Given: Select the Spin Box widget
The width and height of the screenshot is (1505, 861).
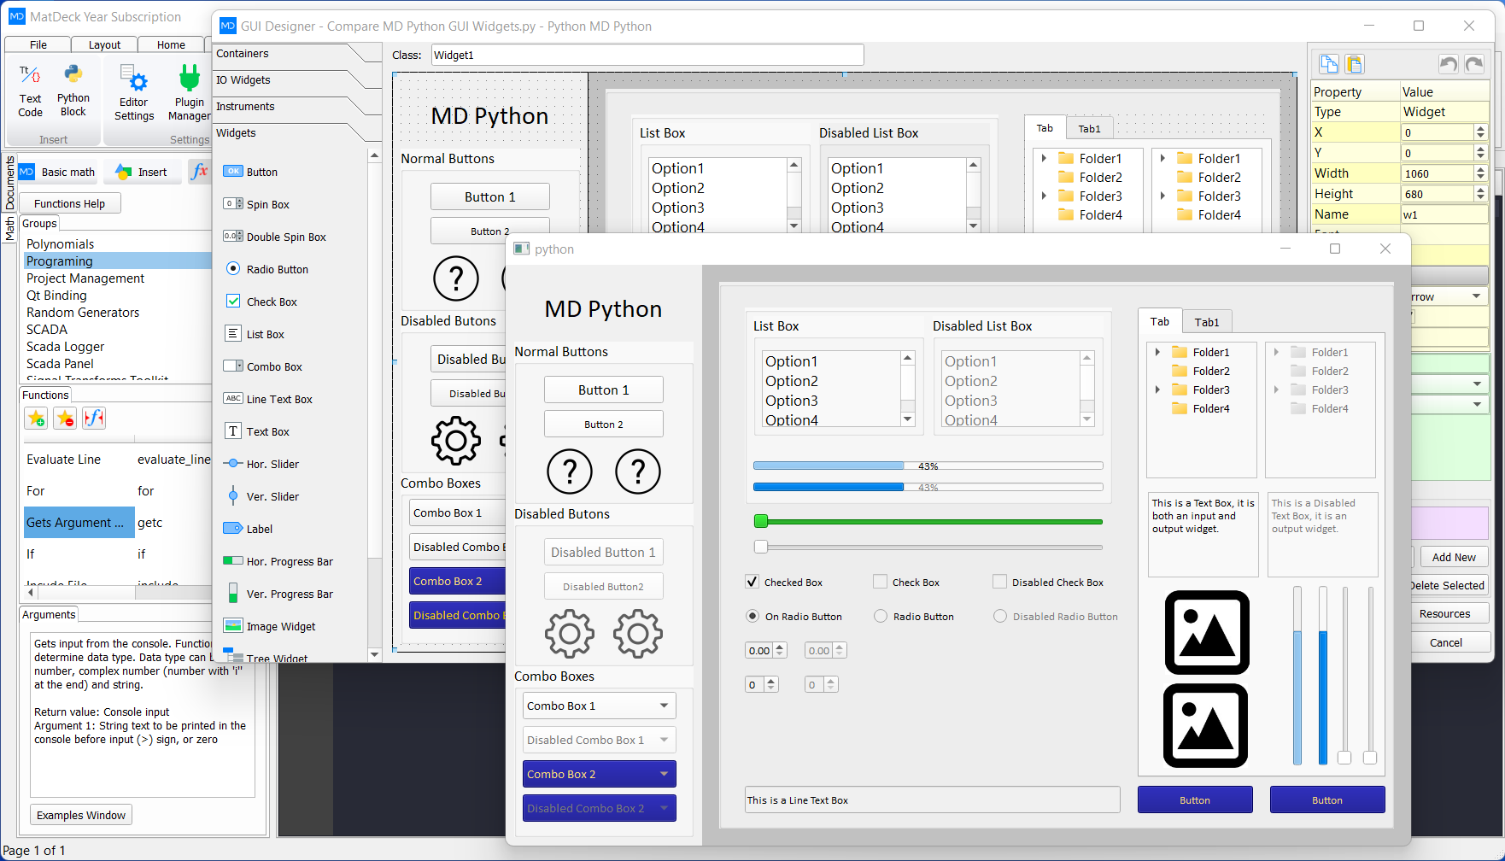Looking at the screenshot, I should (x=256, y=204).
